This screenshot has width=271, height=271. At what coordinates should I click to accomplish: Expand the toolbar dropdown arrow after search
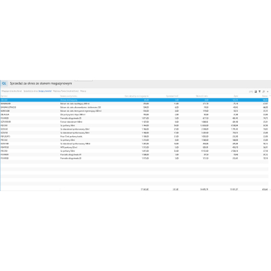coord(268,91)
